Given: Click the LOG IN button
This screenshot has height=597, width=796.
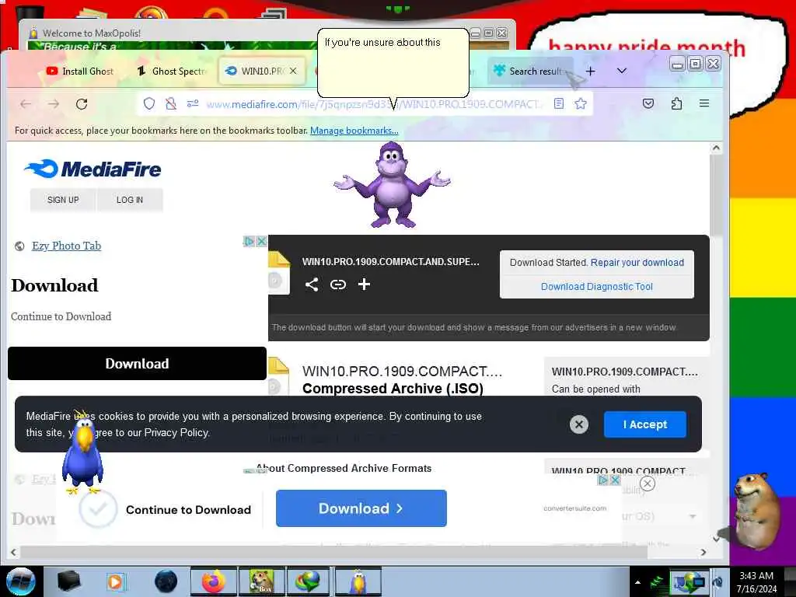Looking at the screenshot, I should tap(130, 200).
